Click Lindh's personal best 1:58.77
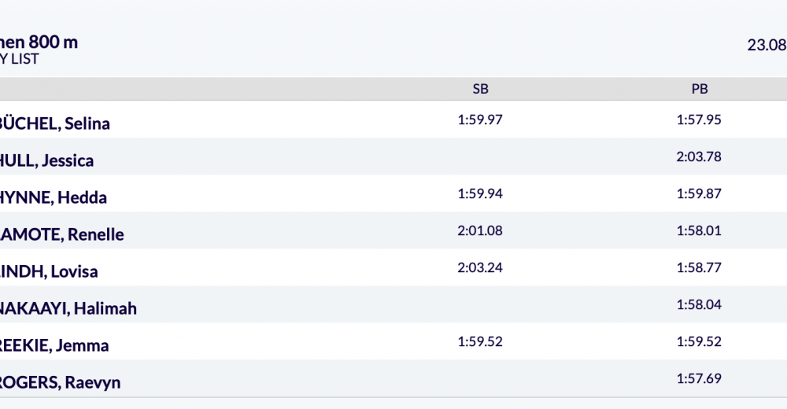The width and height of the screenshot is (787, 409). 699,267
